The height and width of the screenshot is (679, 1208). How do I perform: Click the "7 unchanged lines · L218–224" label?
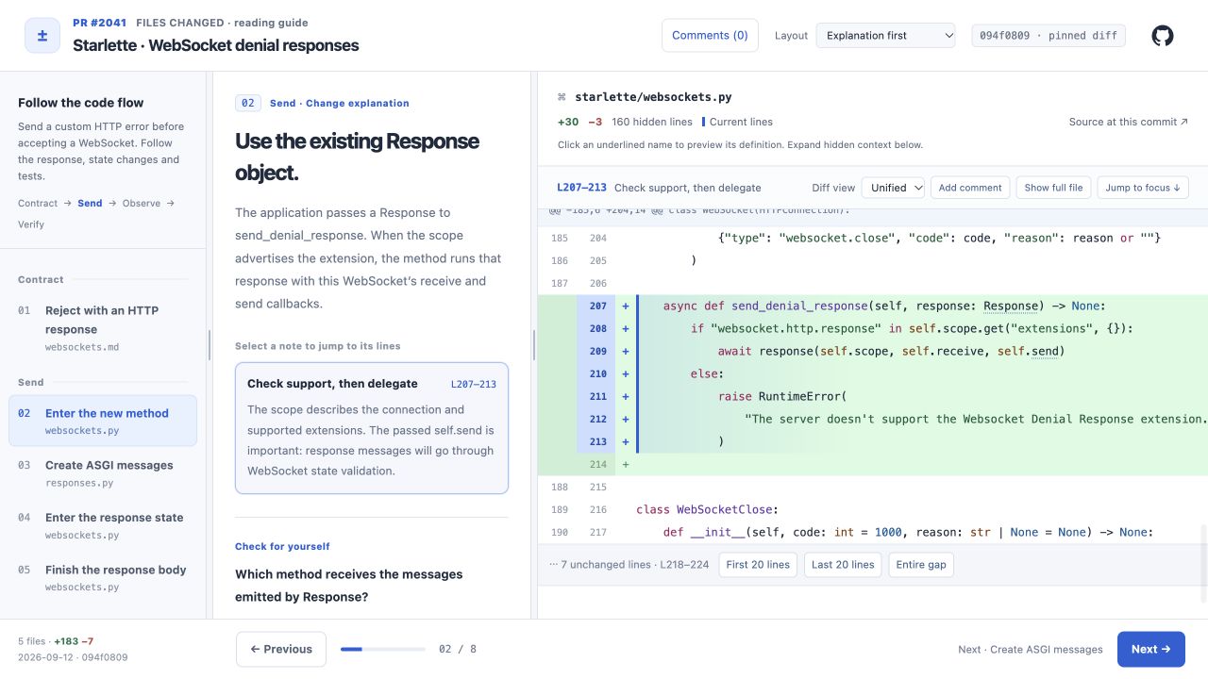pos(628,565)
